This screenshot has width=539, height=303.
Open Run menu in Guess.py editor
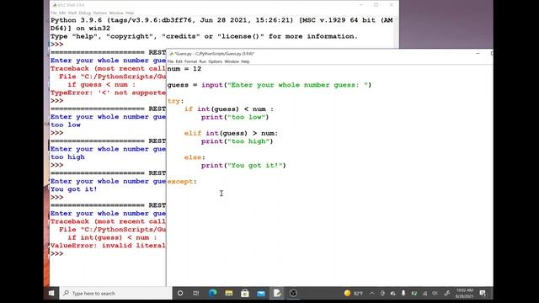pos(203,61)
